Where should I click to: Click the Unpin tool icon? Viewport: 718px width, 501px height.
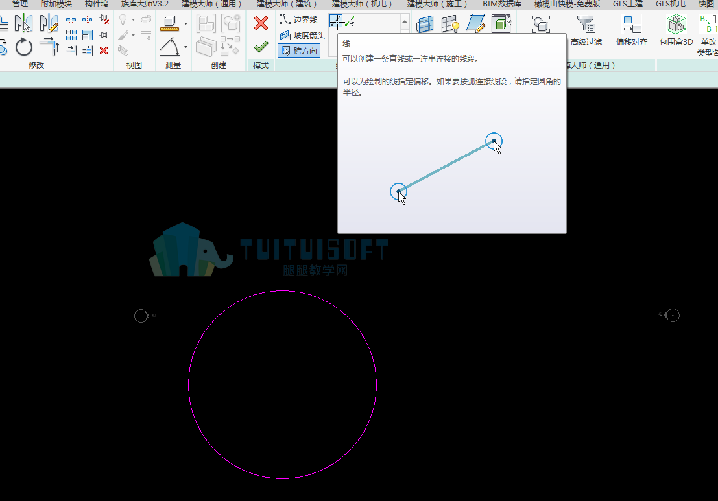point(104,19)
